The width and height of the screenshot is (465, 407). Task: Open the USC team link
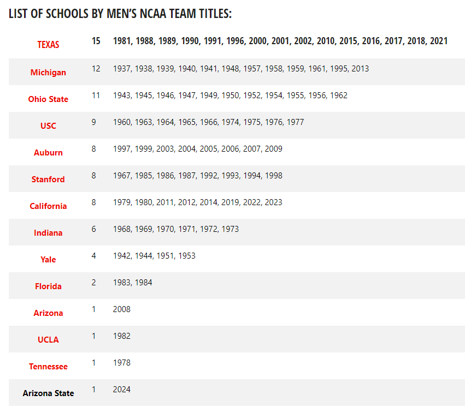coord(48,126)
